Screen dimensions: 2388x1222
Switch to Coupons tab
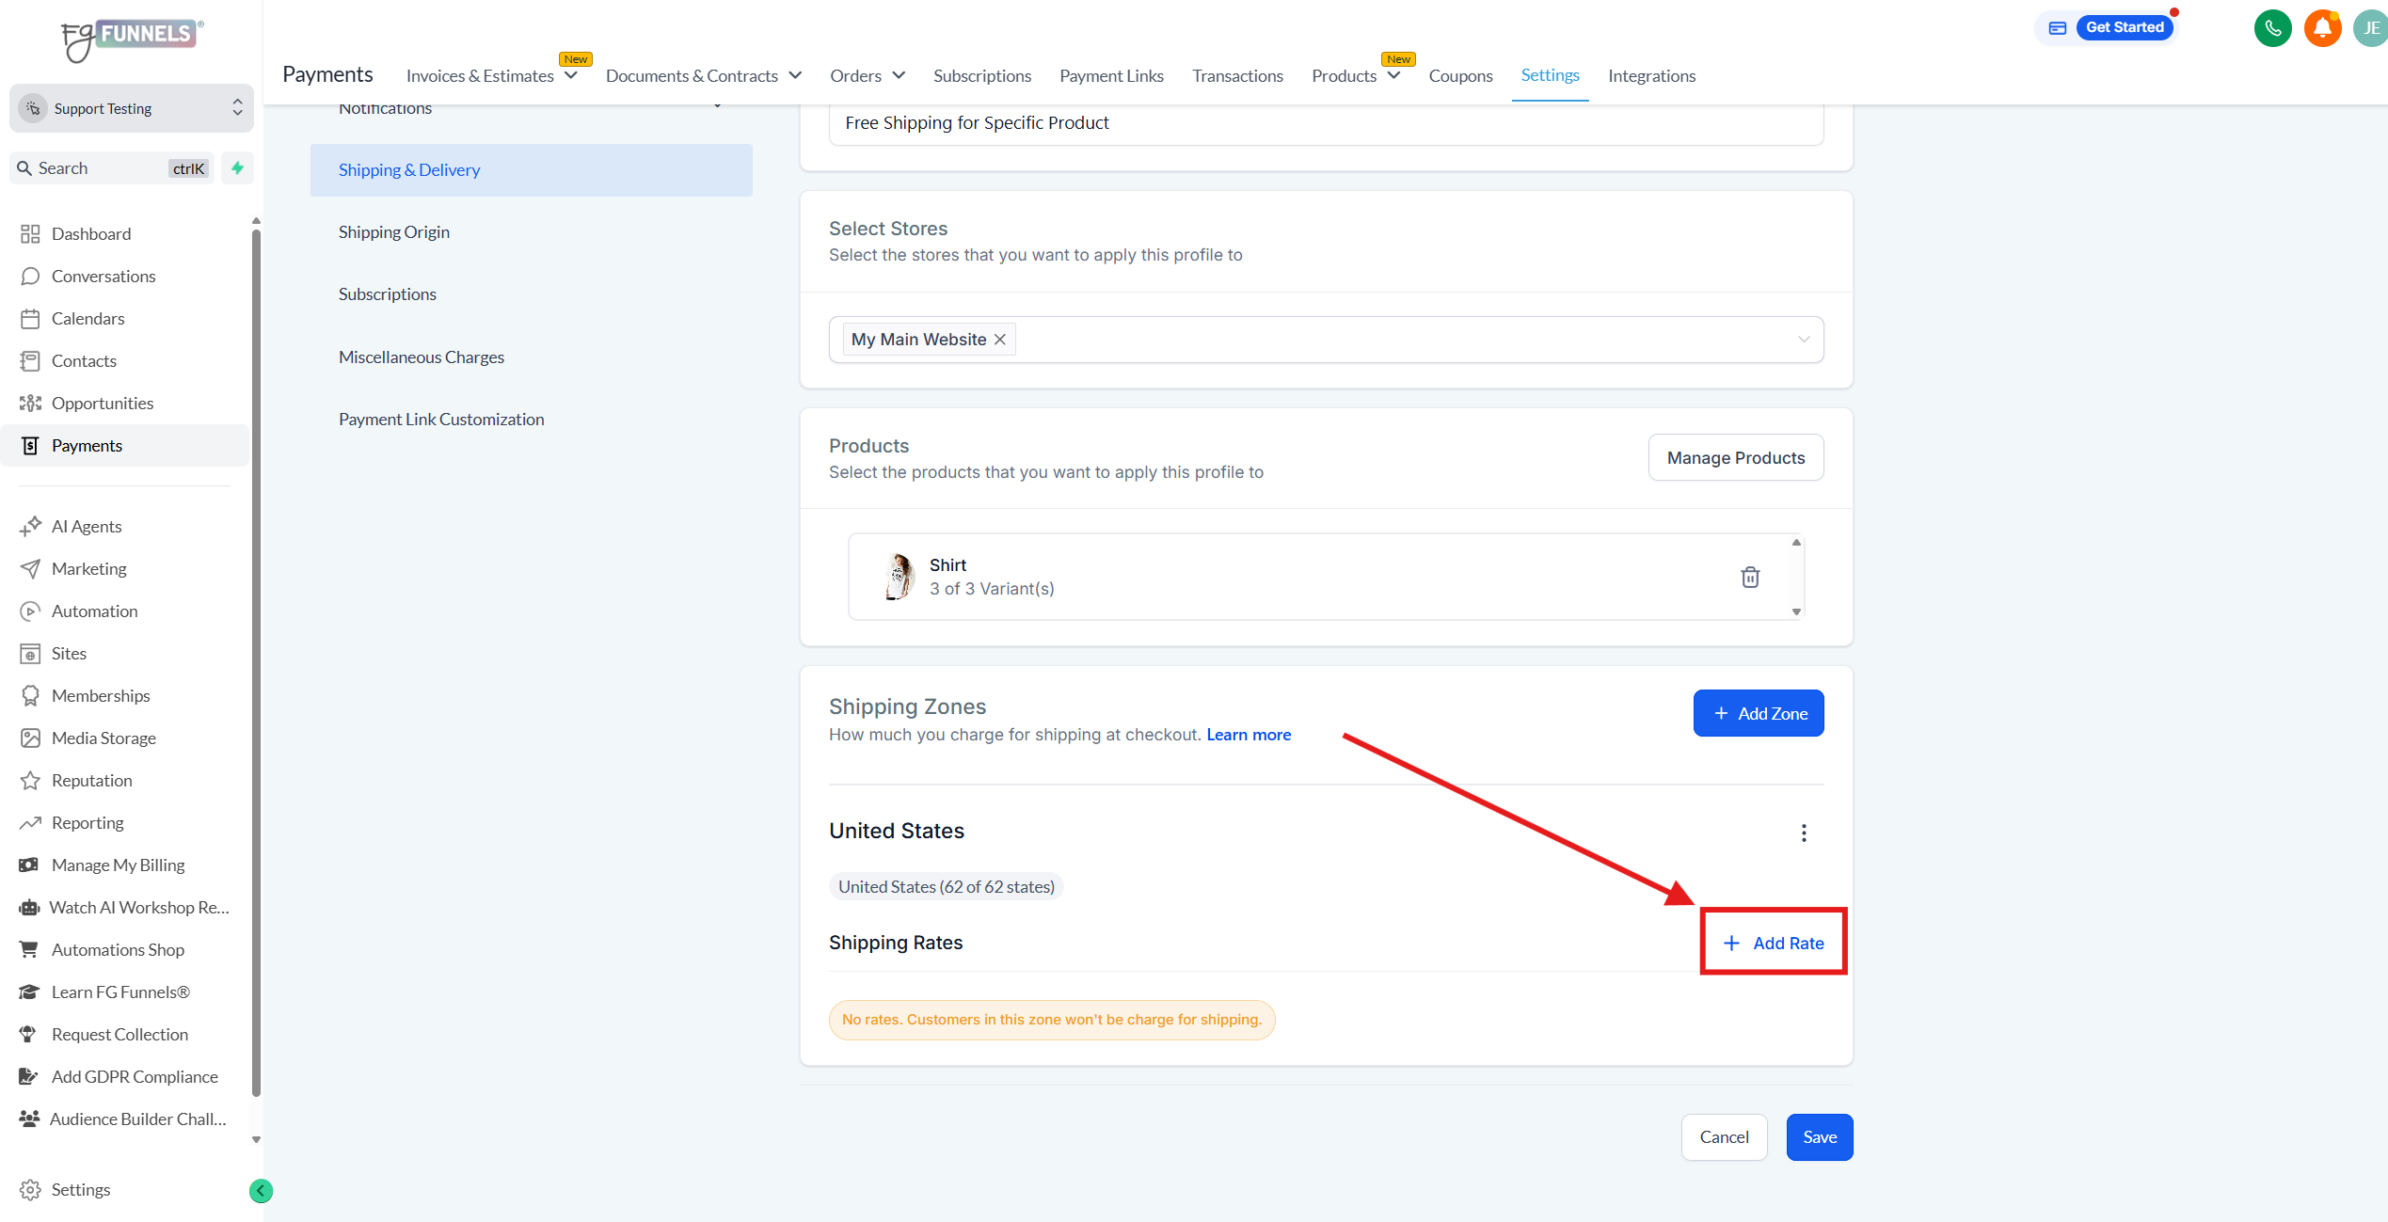pyautogui.click(x=1459, y=75)
